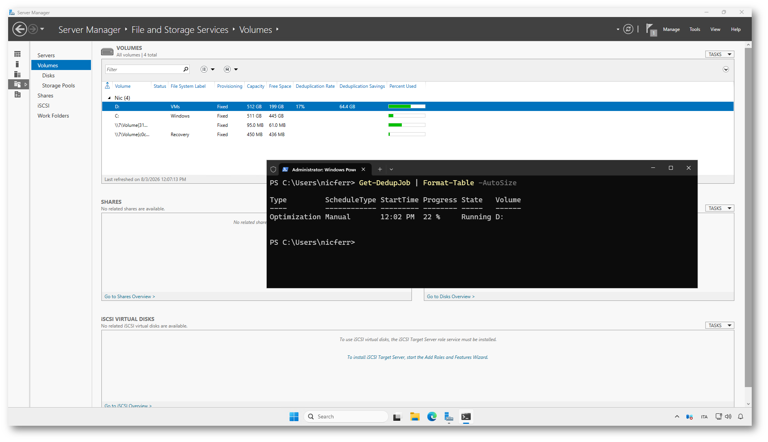Open File Explorer from the taskbar
This screenshot has width=768, height=442.
[x=415, y=417]
